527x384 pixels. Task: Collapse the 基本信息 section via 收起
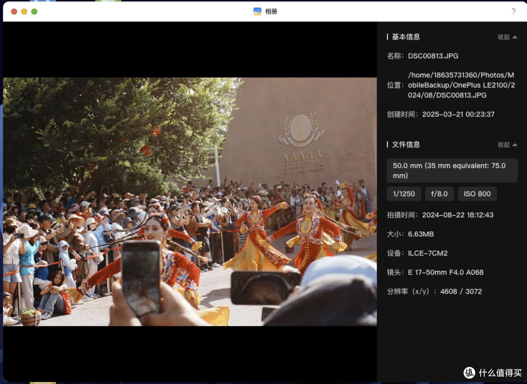point(507,37)
